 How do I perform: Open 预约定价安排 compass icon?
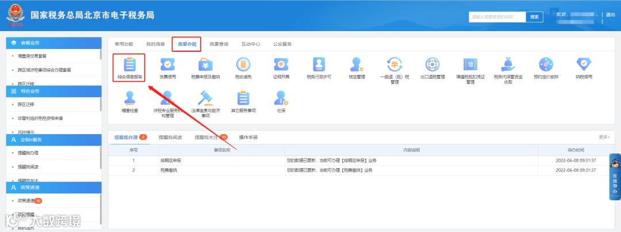(x=546, y=64)
